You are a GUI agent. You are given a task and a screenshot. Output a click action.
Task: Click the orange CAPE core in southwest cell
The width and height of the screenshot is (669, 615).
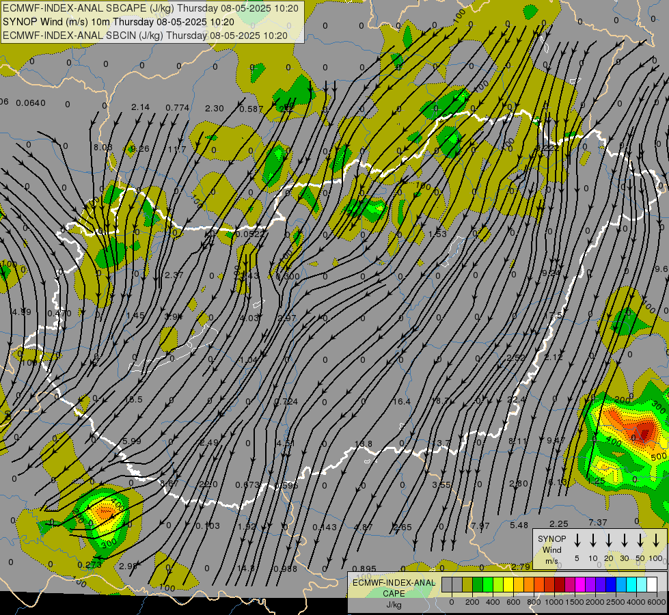(104, 511)
